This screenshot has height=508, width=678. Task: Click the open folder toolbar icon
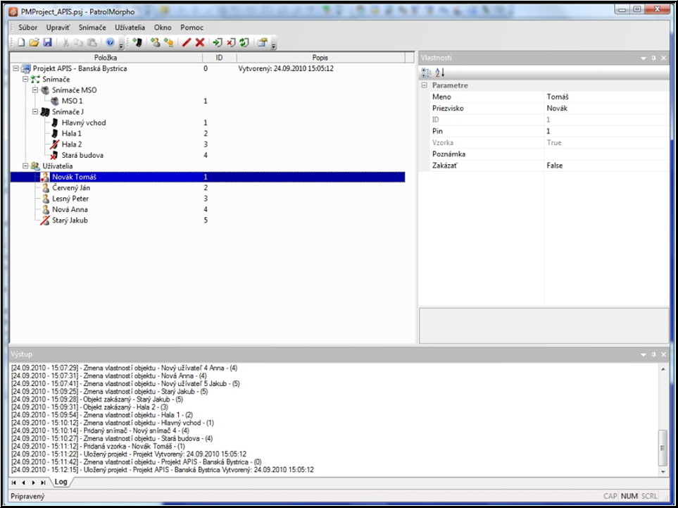34,43
